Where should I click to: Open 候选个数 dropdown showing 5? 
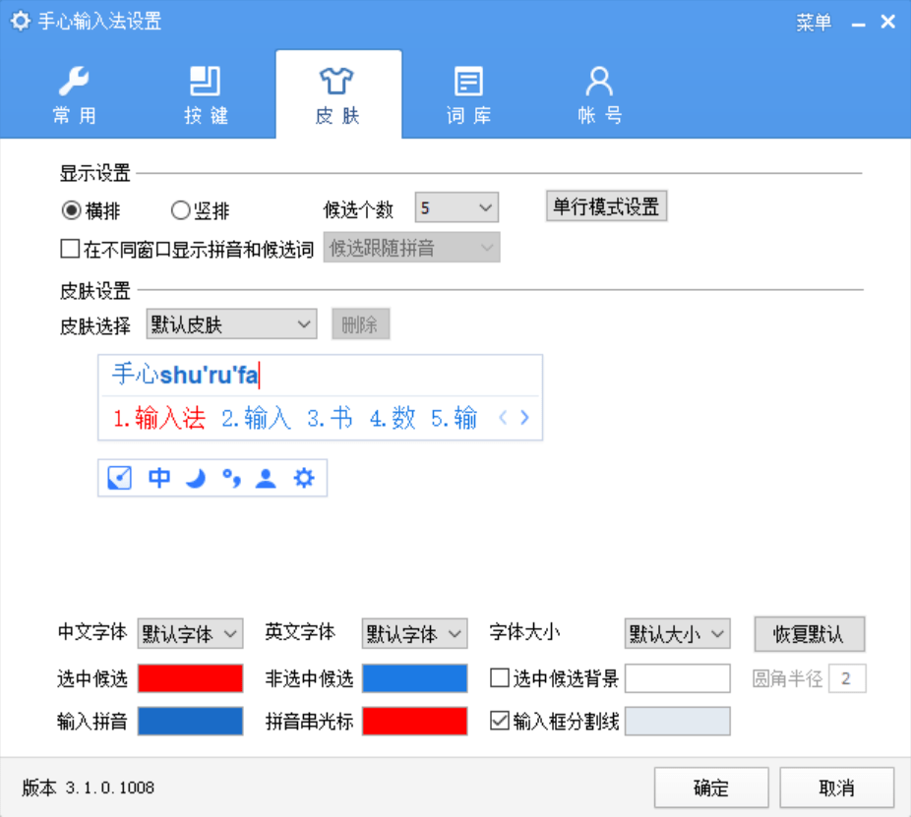click(x=456, y=207)
